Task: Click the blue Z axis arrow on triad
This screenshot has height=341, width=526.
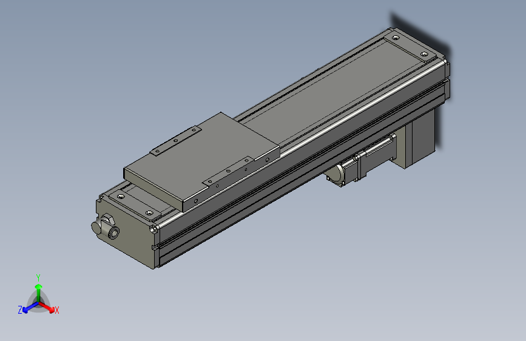Action: [x=30, y=308]
